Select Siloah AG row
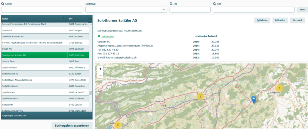 pyautogui.click(x=45, y=49)
